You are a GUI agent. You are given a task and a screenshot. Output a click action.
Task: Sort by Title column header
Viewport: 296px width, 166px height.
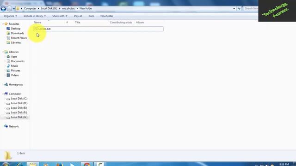(78, 23)
